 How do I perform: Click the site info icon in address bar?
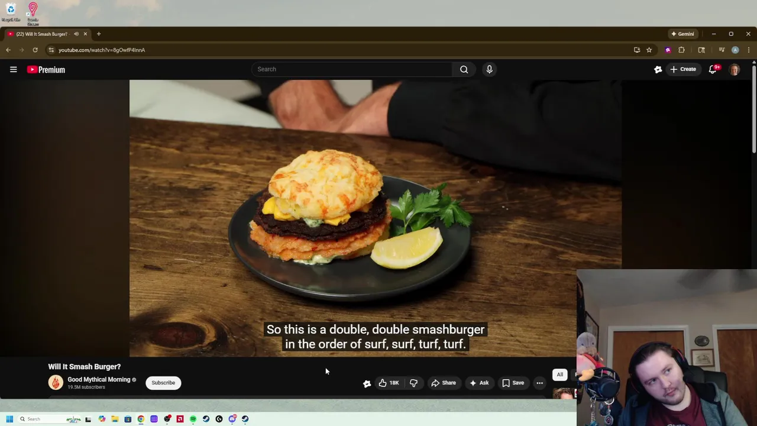pos(51,50)
